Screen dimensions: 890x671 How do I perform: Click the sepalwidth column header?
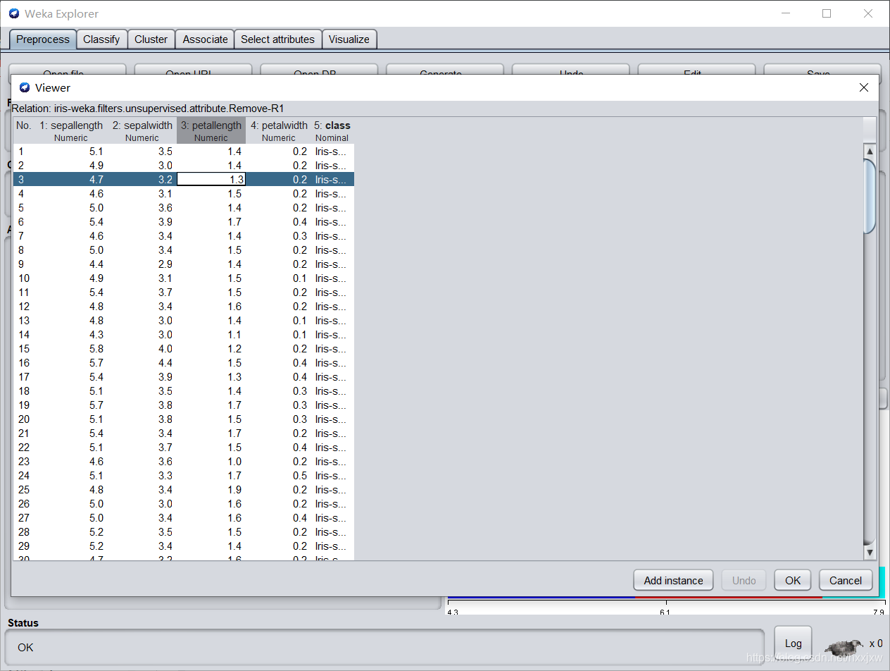pos(142,131)
